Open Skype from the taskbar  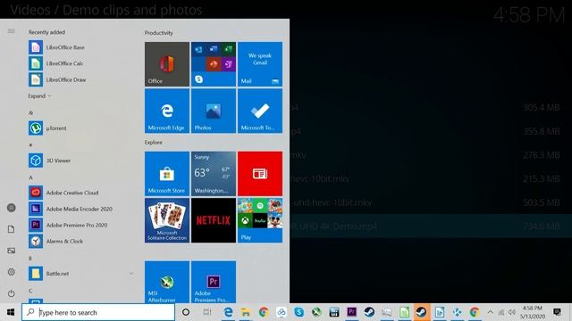299,312
